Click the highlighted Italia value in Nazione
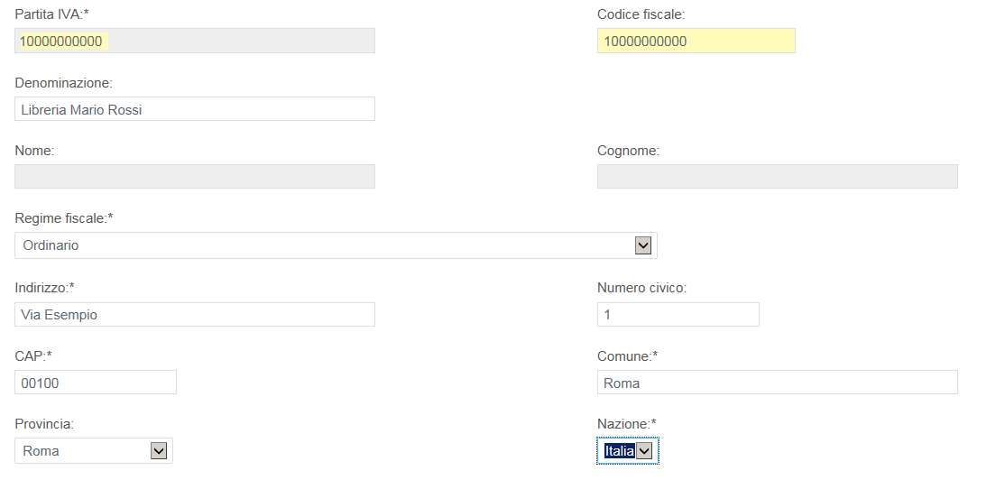The height and width of the screenshot is (480, 1005). coord(619,451)
